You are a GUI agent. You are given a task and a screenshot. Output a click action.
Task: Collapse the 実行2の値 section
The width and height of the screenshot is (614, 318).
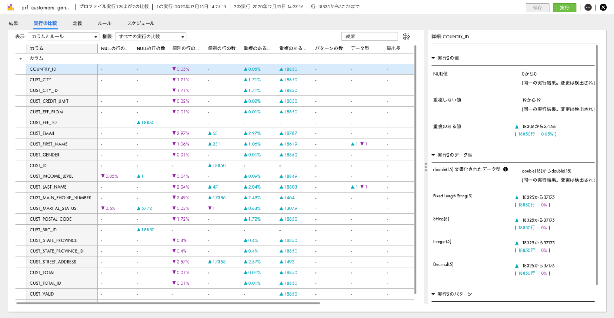point(433,58)
